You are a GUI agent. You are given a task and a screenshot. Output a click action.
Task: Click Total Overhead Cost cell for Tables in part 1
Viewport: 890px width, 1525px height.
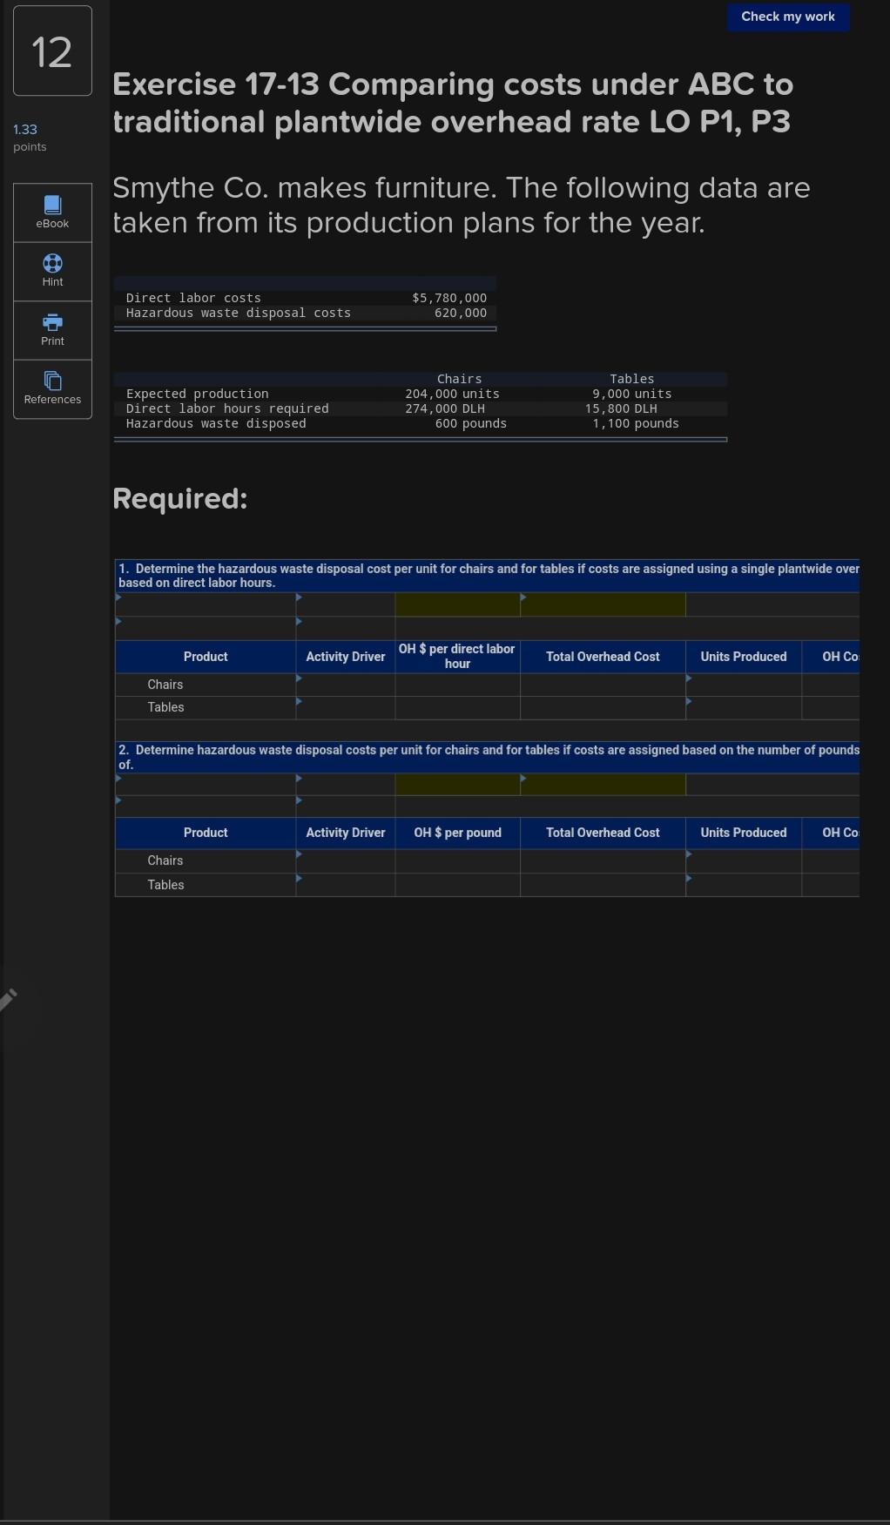603,707
